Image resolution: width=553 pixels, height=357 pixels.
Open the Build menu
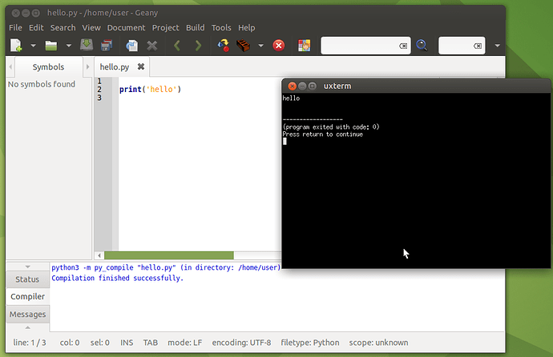point(196,27)
